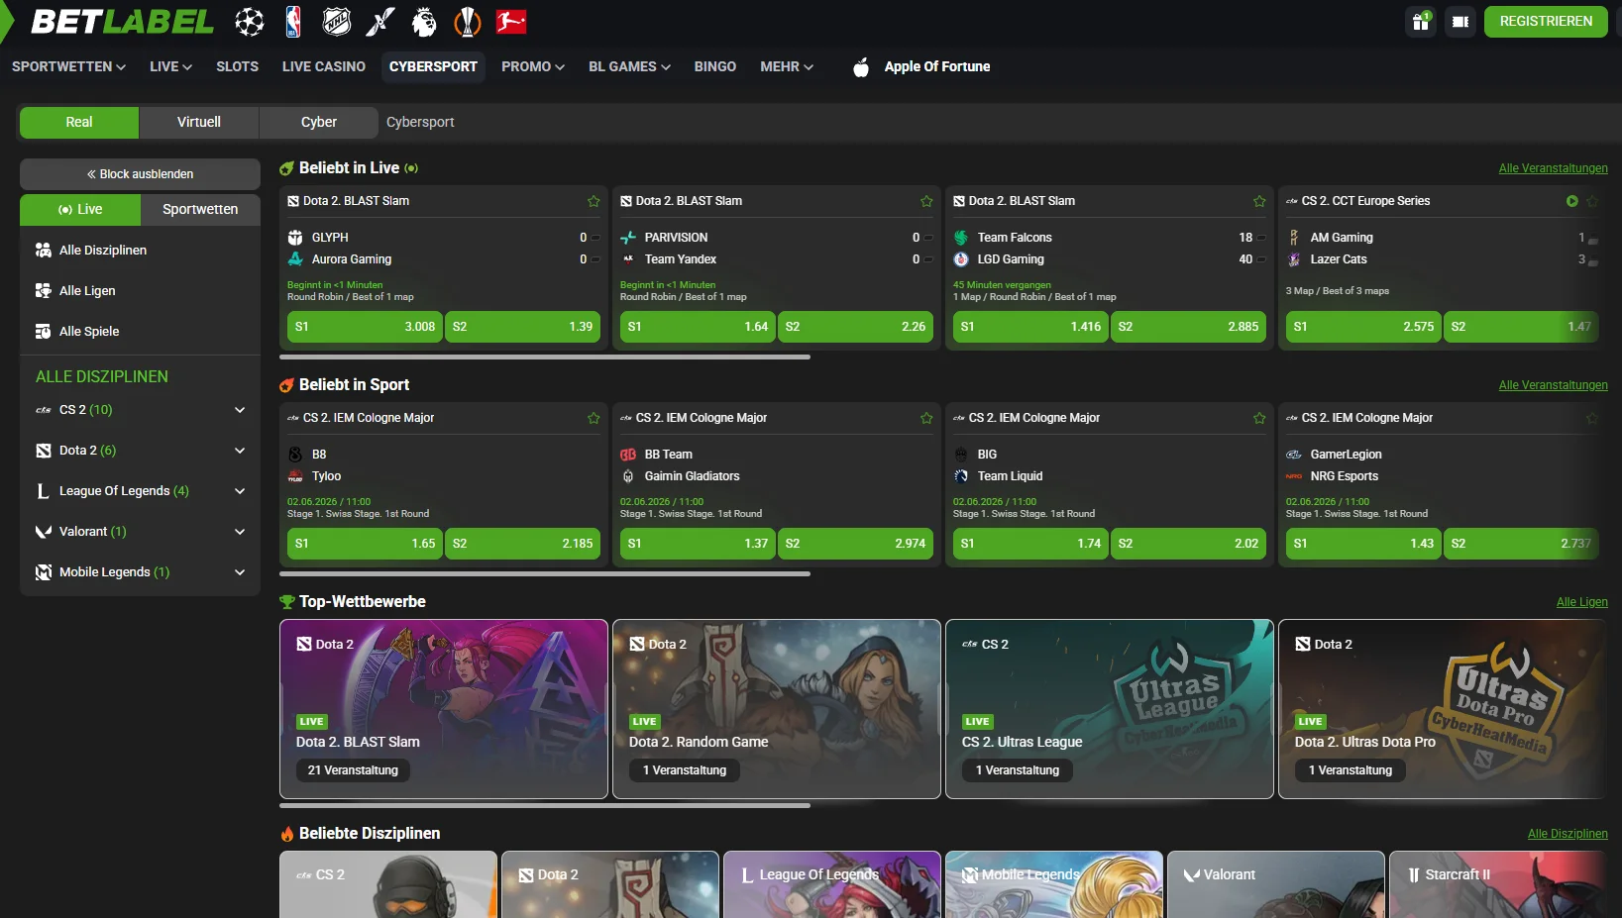
Task: Open Alle Veranstaltungen link for Beliebt in Sport
Action: click(1553, 385)
